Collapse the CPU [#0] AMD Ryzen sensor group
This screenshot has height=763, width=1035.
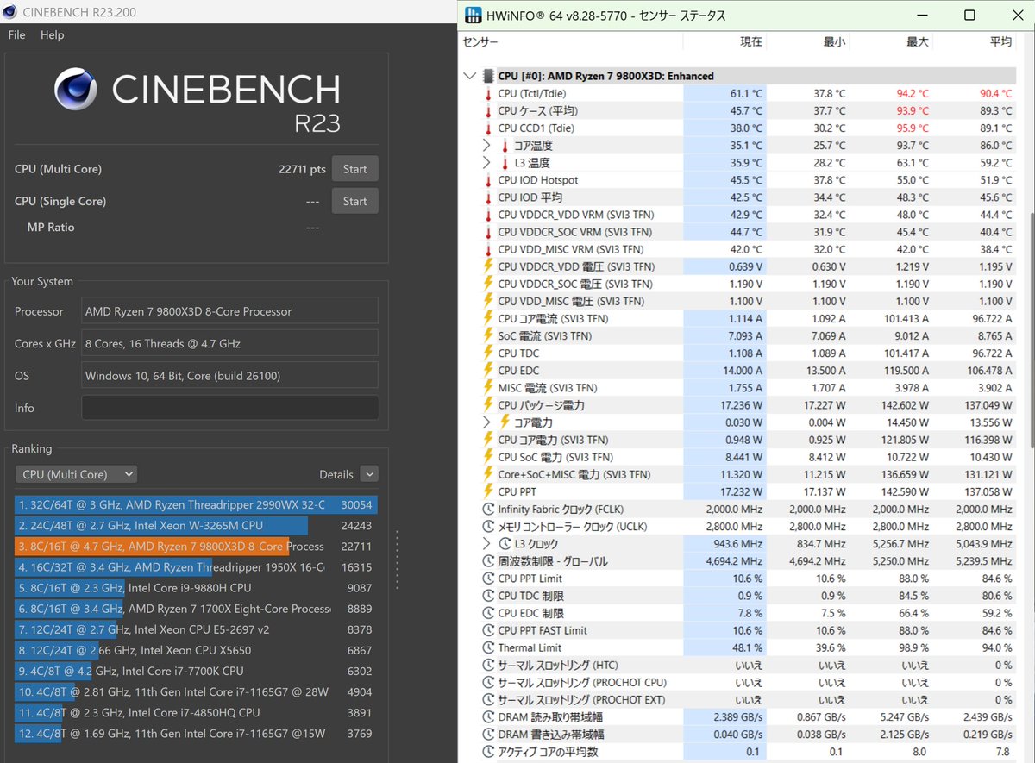click(x=470, y=76)
